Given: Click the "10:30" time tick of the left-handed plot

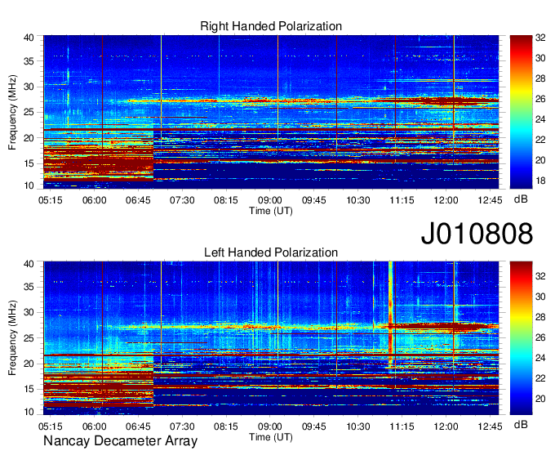Looking at the screenshot, I should click(x=358, y=426).
